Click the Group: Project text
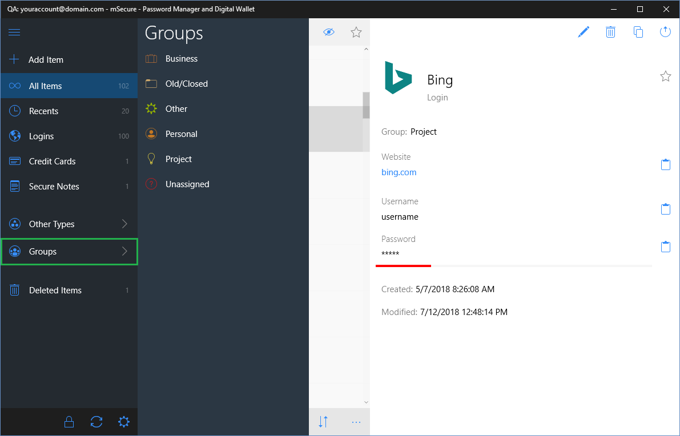The width and height of the screenshot is (680, 436). [x=409, y=132]
